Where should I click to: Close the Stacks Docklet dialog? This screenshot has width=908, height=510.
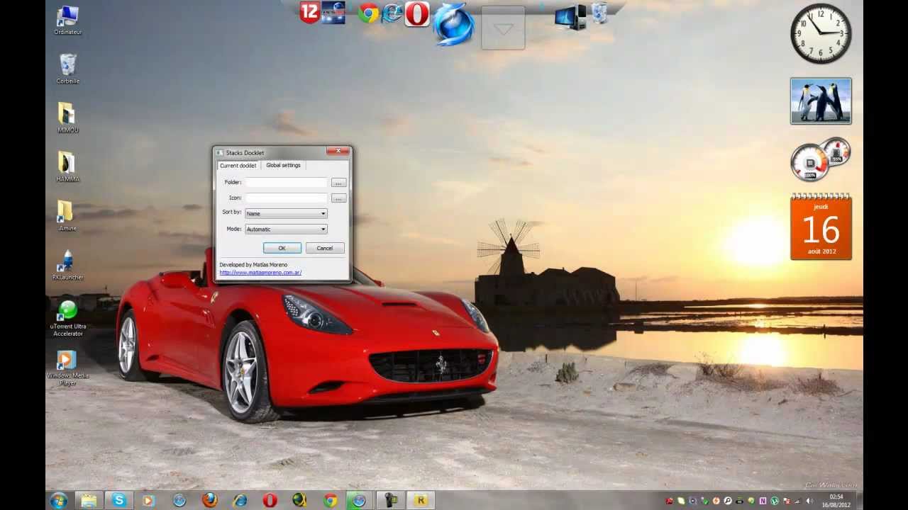(338, 151)
